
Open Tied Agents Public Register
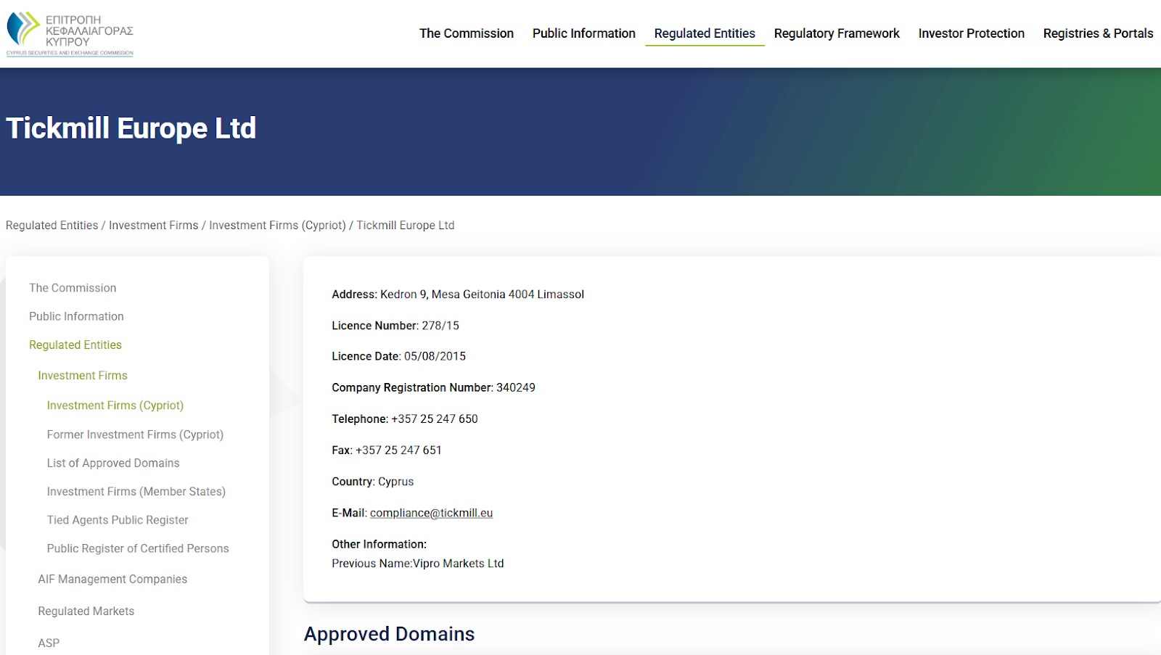118,520
